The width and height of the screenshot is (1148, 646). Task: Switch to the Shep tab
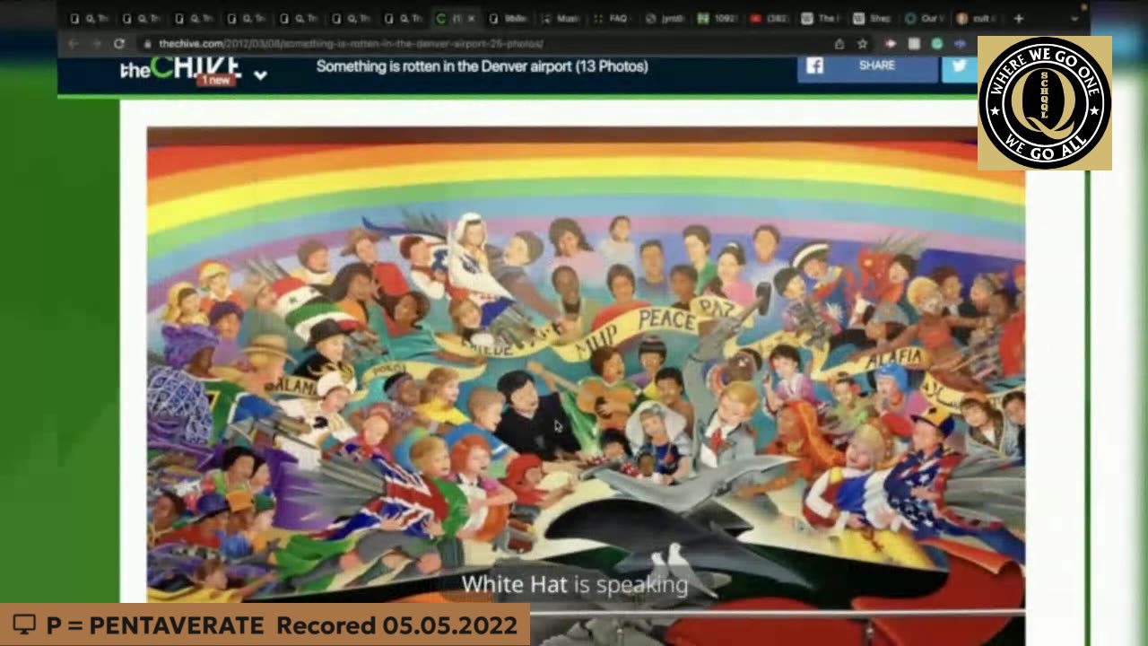pyautogui.click(x=874, y=18)
